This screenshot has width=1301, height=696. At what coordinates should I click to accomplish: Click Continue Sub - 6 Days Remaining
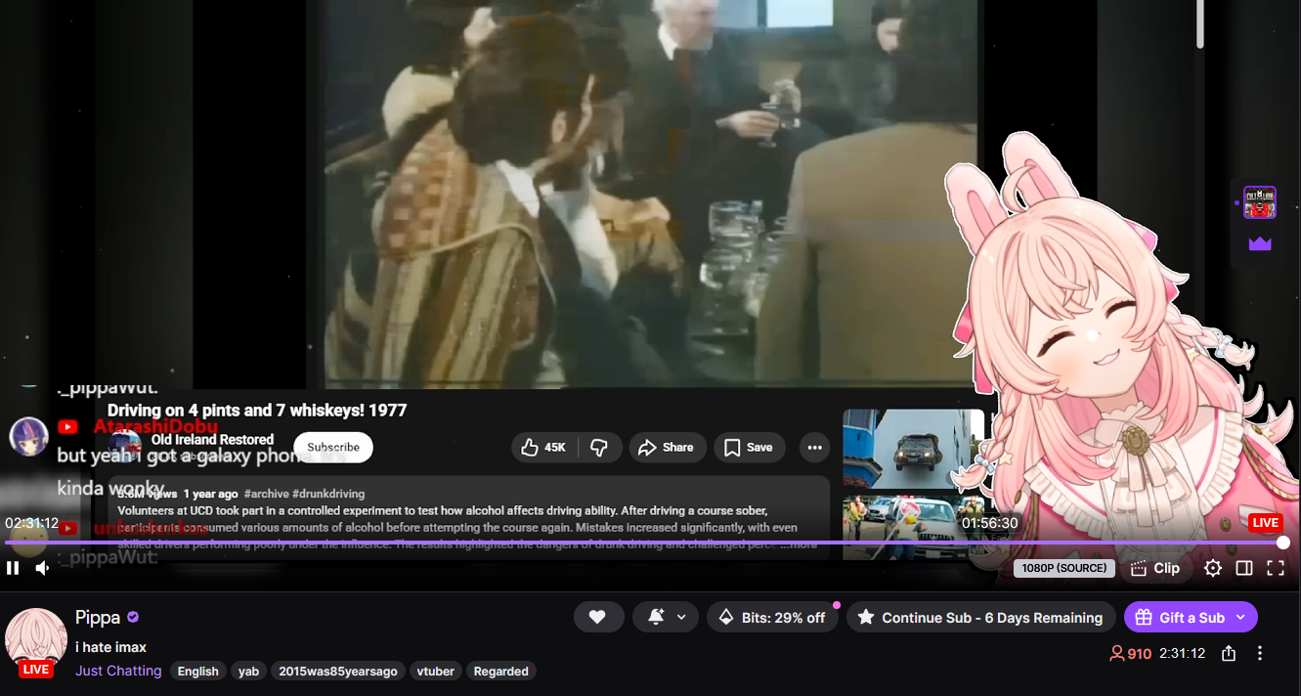pyautogui.click(x=980, y=617)
